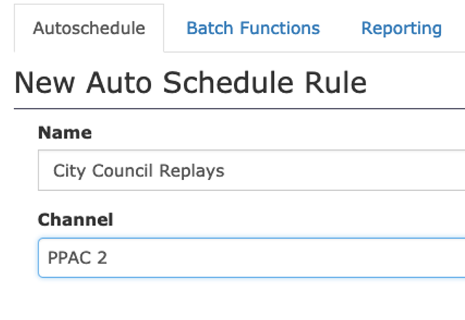Open the Batch Functions tab
Image resolution: width=465 pixels, height=320 pixels.
[x=253, y=28]
